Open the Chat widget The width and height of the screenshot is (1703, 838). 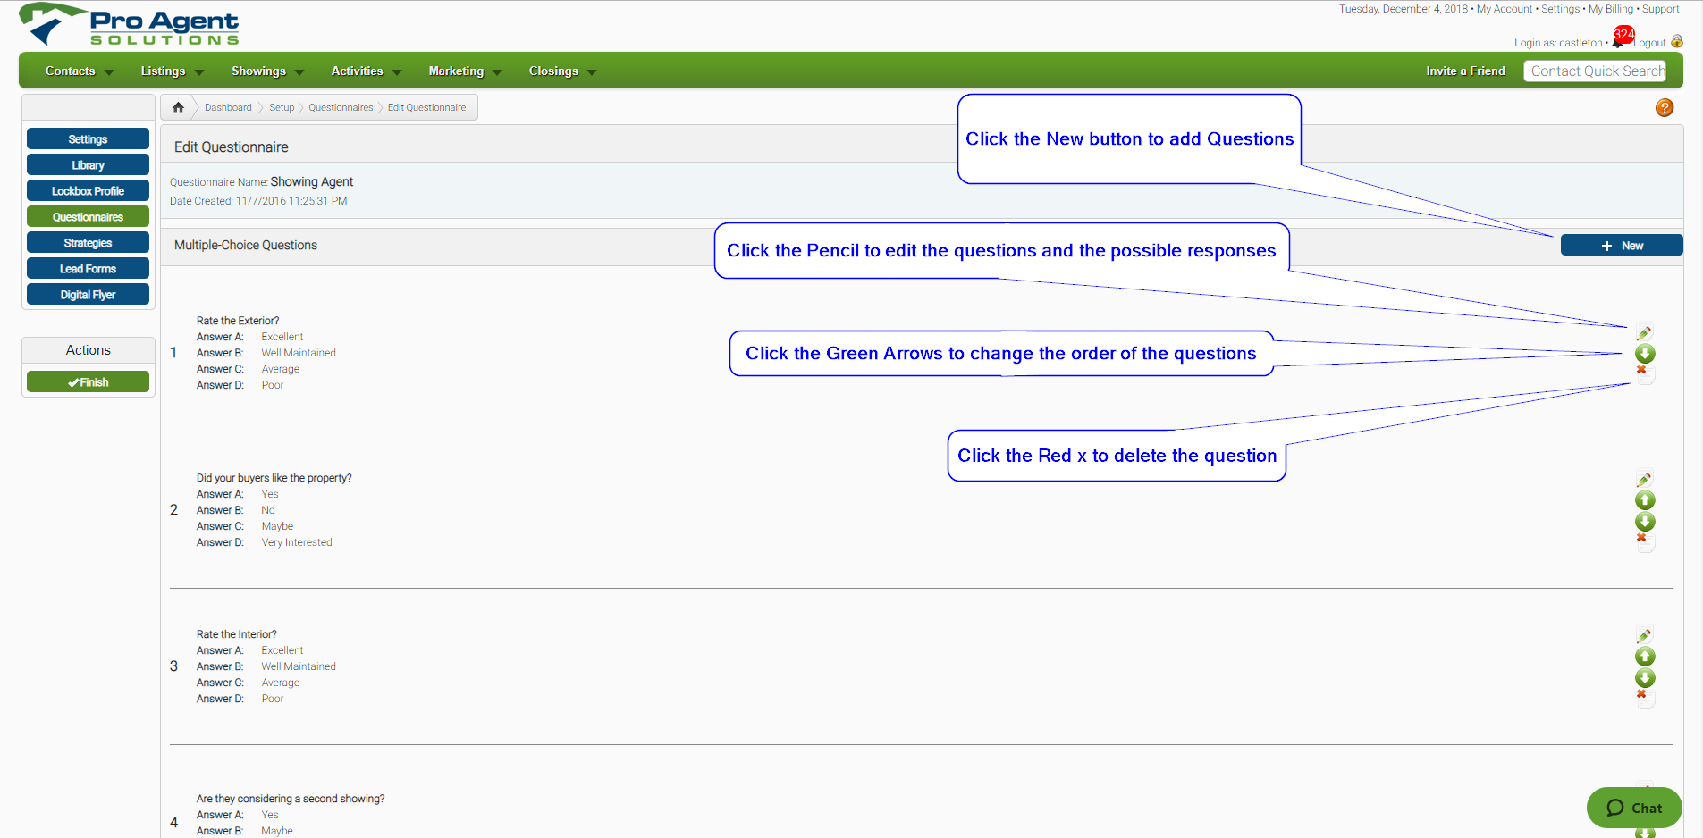click(1634, 808)
